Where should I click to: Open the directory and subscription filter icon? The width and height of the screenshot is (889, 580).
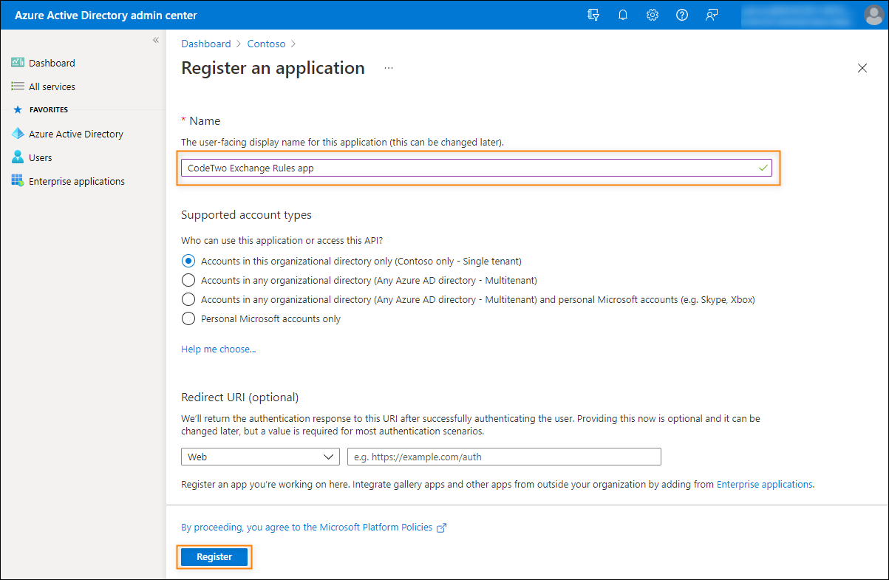(593, 15)
